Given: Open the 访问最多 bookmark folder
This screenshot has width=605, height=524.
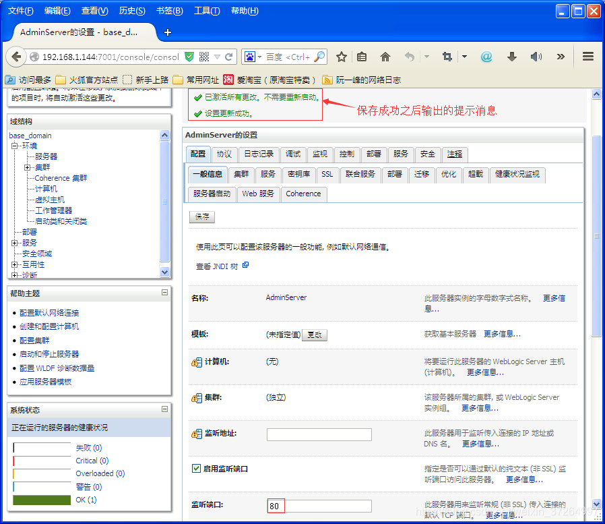Looking at the screenshot, I should (x=28, y=80).
